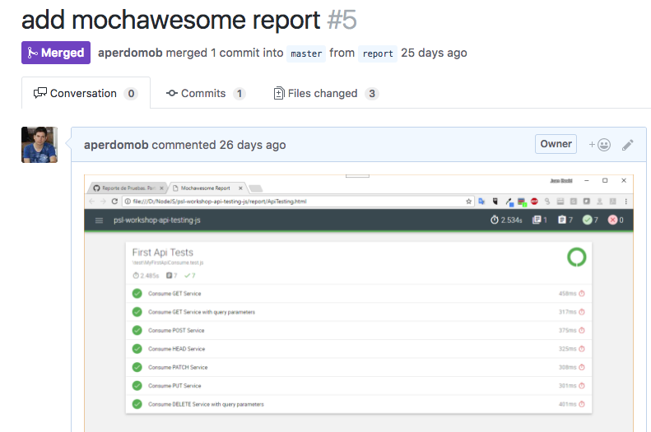The image size is (651, 432).
Task: Click the report branch label
Action: click(378, 53)
